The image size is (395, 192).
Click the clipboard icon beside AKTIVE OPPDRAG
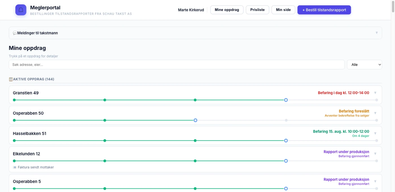[11, 79]
